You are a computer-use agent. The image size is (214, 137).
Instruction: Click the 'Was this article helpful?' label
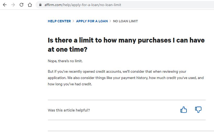tap(69, 110)
